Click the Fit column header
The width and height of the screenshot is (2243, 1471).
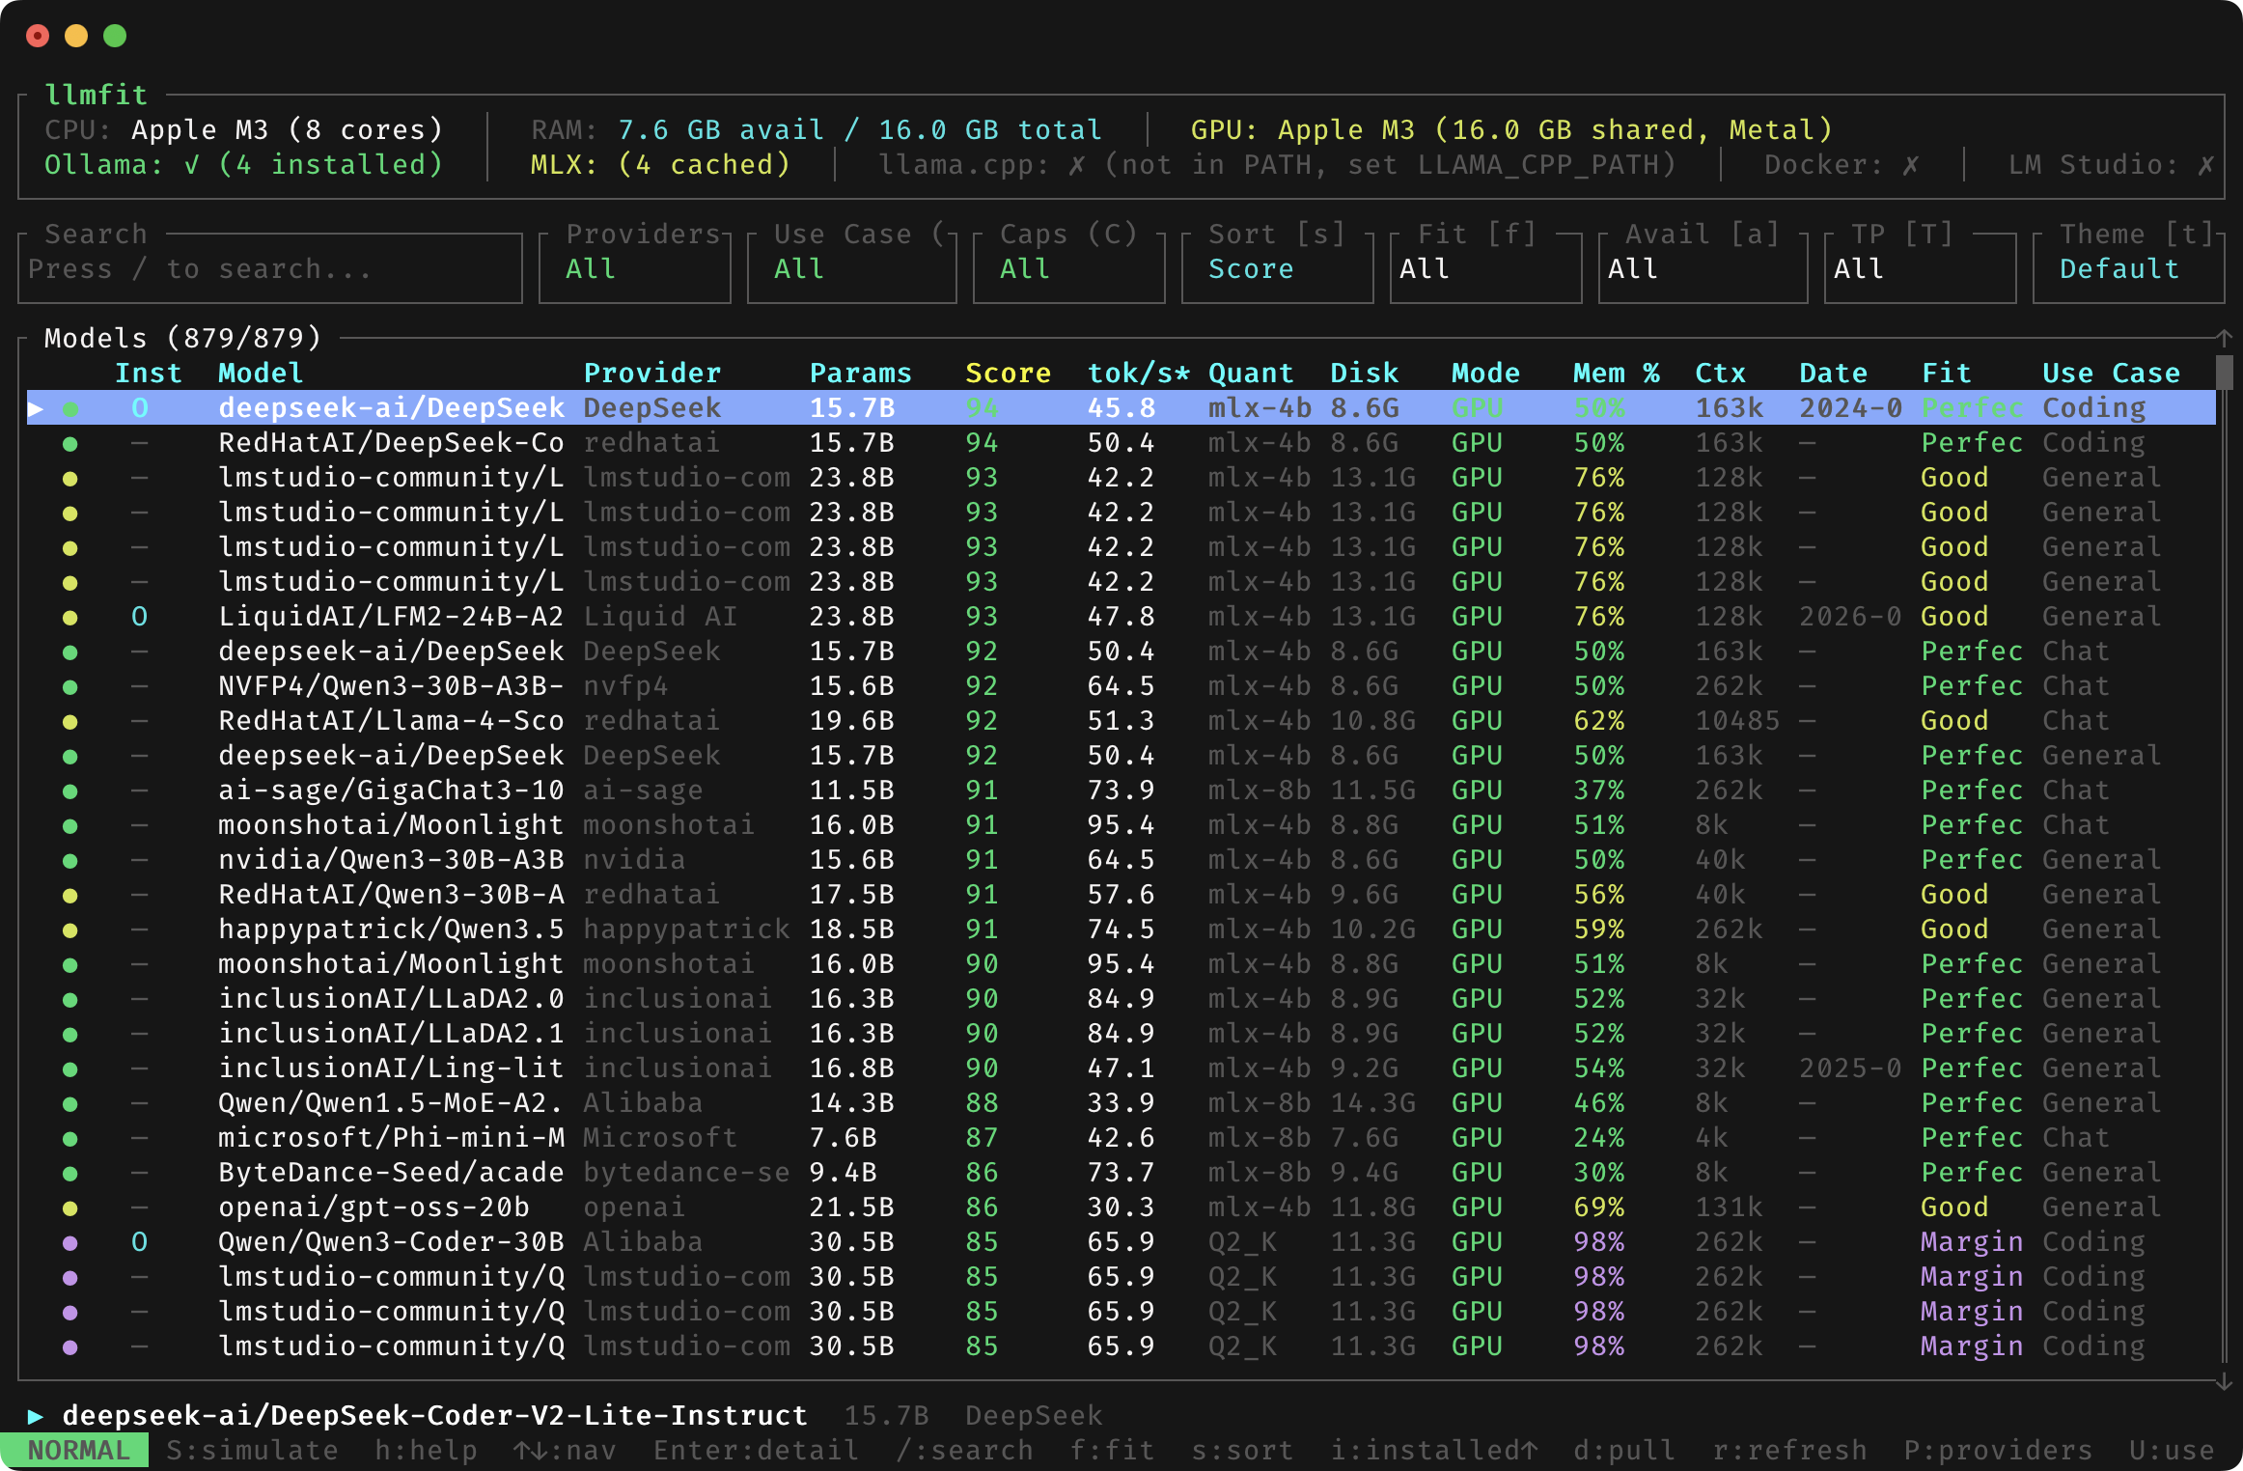coord(1947,374)
